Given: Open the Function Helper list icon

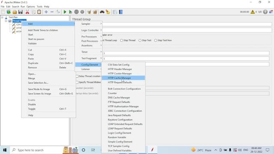Looking at the screenshot, I should click(115, 12).
